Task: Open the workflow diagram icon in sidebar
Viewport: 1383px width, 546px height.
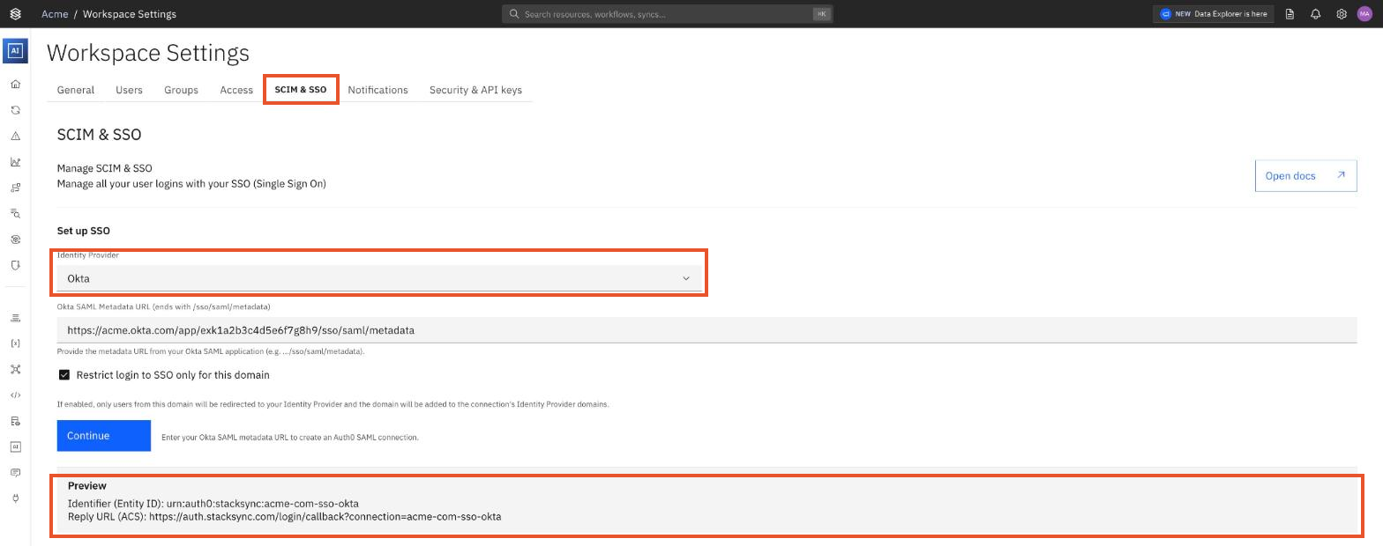Action: click(15, 188)
